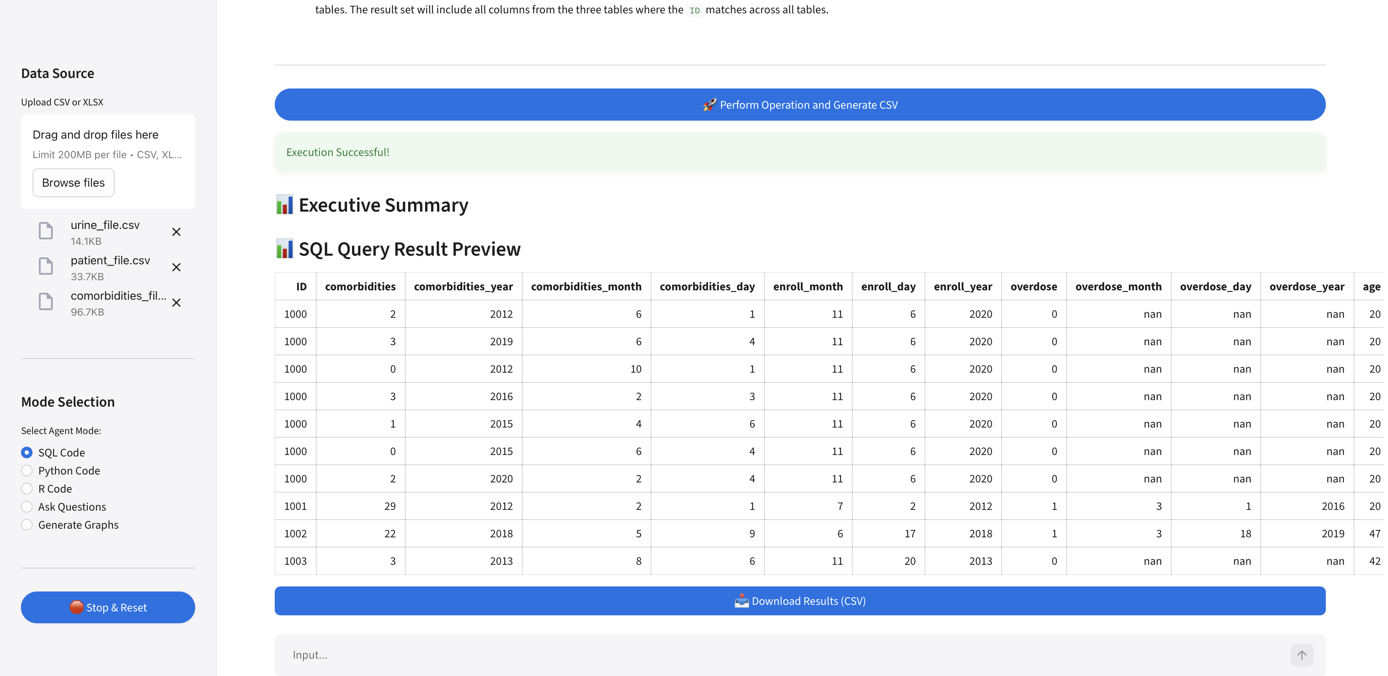Screen dimensions: 1388x676
Task: Select the SQL Code radio option
Action: click(x=27, y=452)
